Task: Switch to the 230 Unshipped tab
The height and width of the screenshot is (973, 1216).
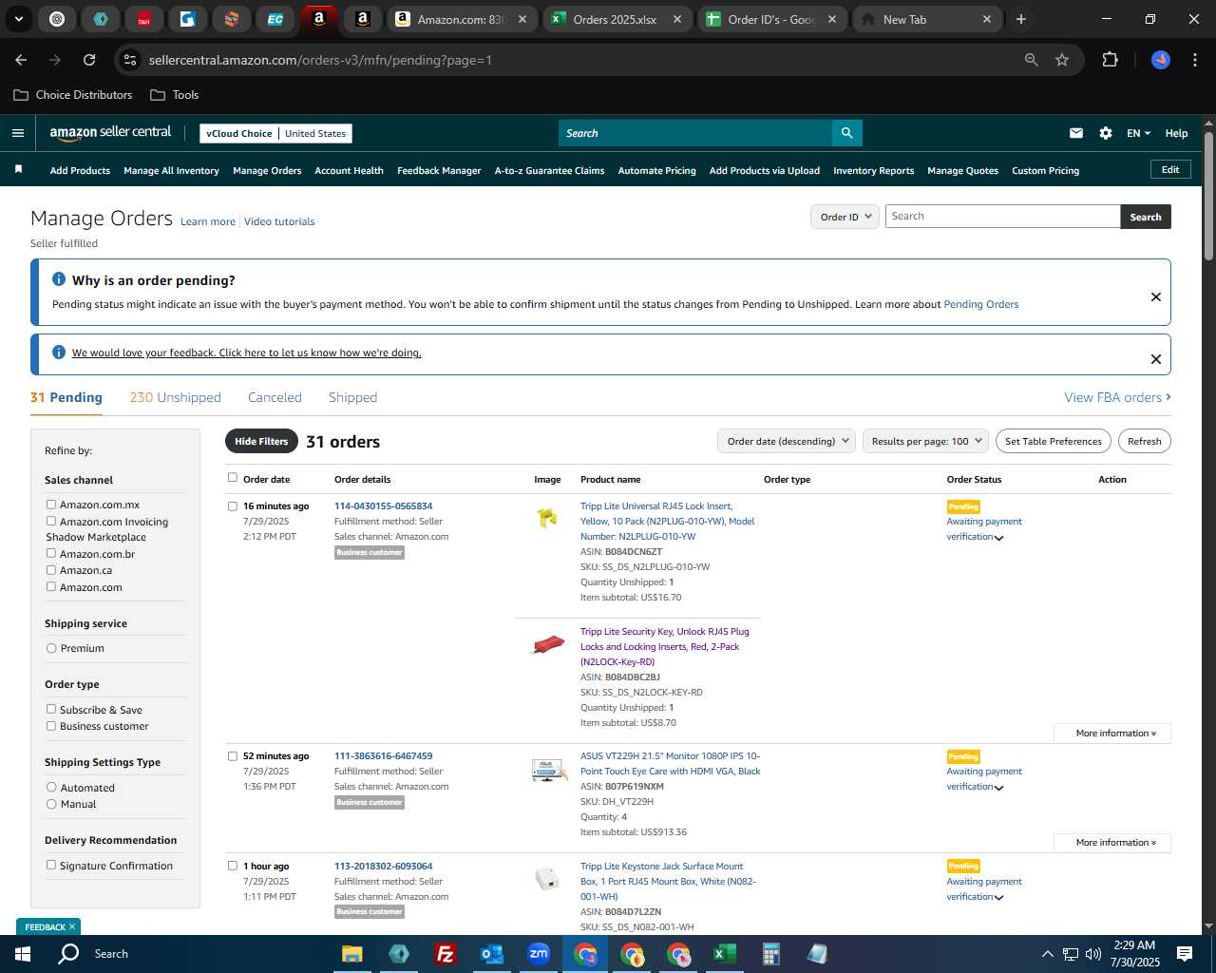Action: [175, 397]
